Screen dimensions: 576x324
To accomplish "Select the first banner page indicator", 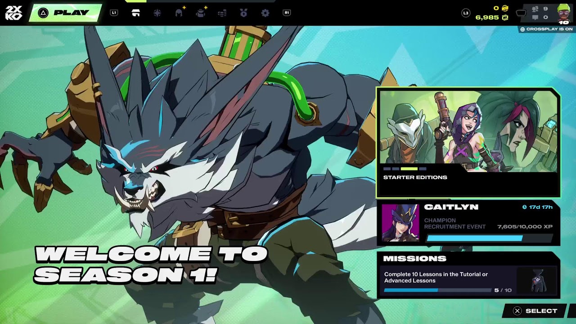I will click(x=387, y=169).
